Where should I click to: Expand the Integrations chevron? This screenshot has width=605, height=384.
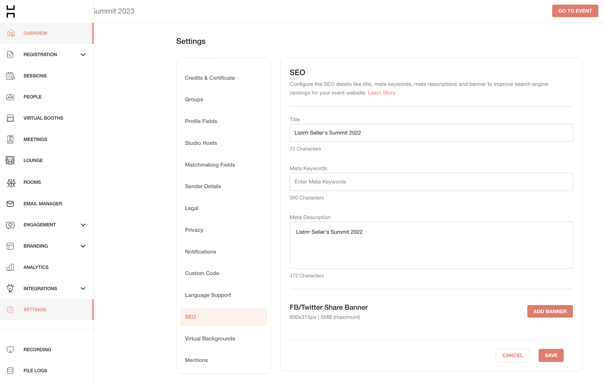[x=83, y=288]
